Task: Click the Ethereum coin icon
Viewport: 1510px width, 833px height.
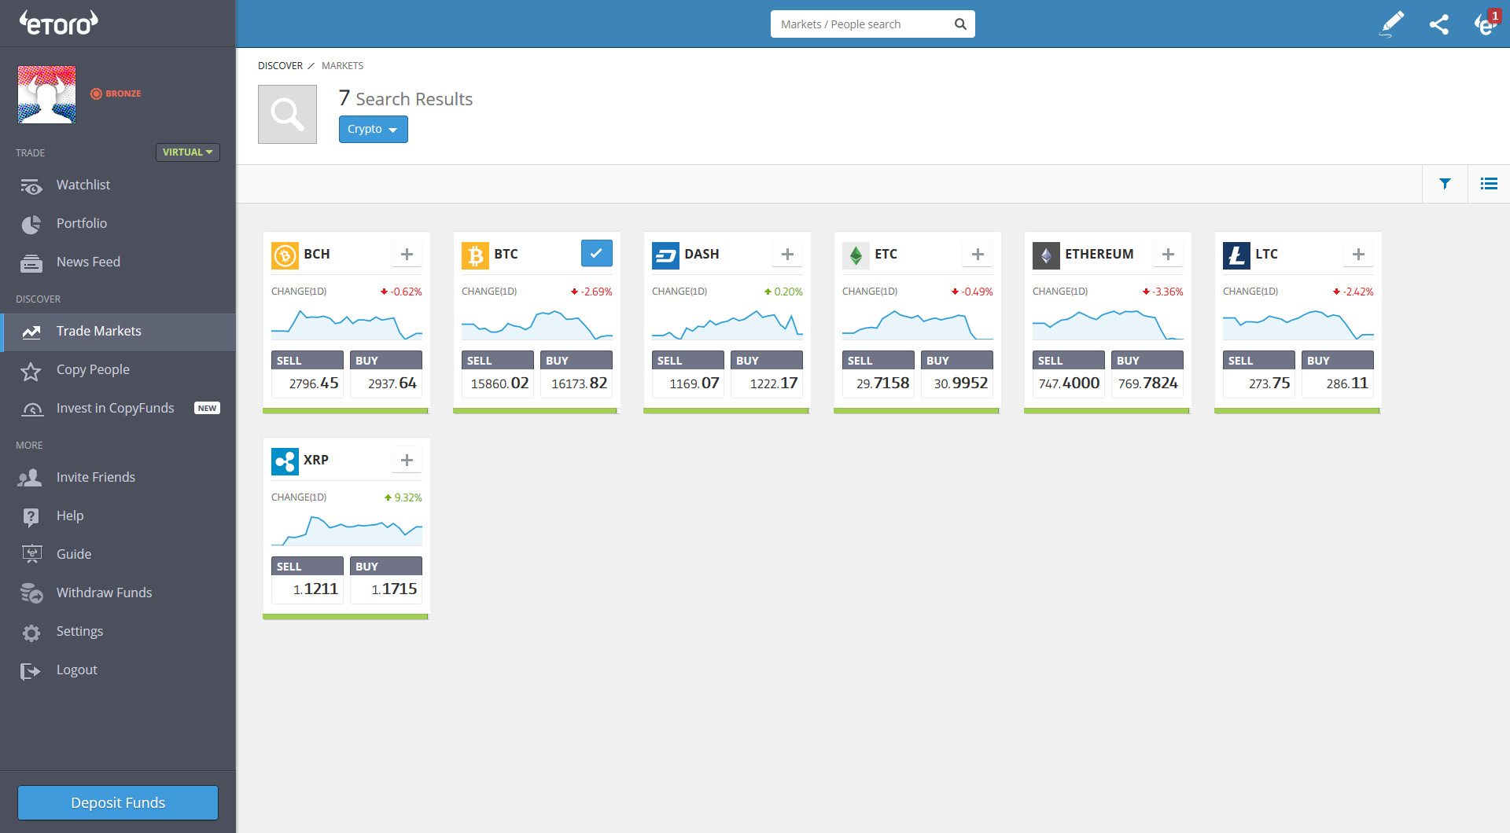Action: [1046, 255]
